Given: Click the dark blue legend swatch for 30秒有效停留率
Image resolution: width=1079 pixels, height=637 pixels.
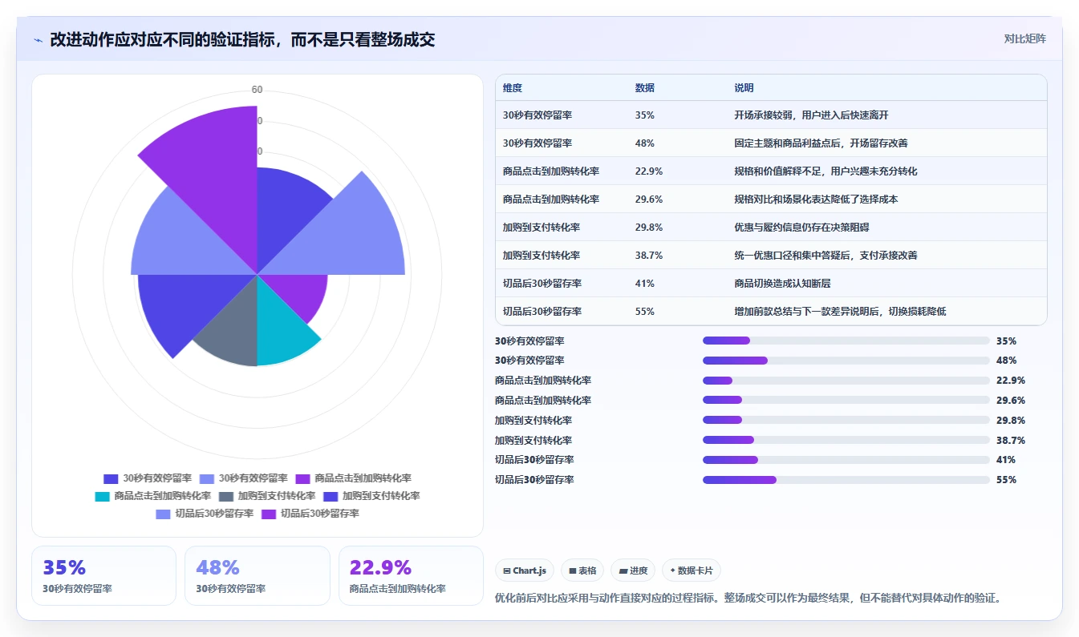Looking at the screenshot, I should [x=111, y=478].
